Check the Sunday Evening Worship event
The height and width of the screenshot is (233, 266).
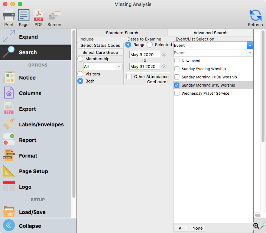177,69
